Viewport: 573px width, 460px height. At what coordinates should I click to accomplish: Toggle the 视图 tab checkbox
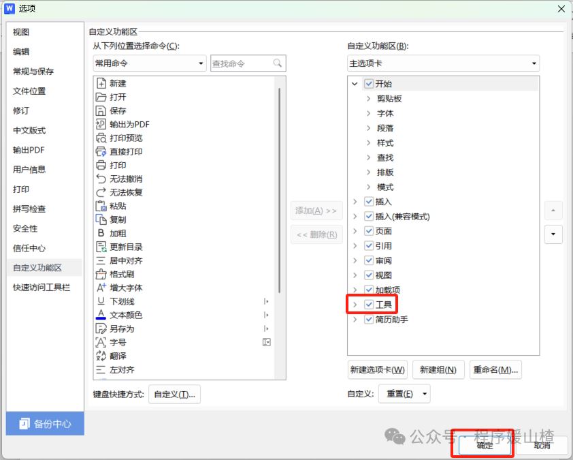point(369,275)
